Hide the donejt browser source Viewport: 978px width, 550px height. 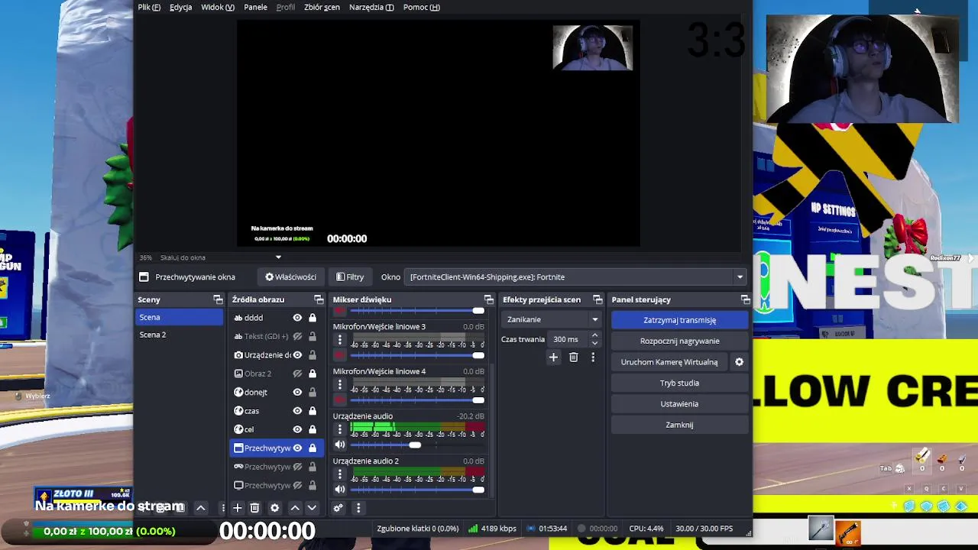[297, 392]
